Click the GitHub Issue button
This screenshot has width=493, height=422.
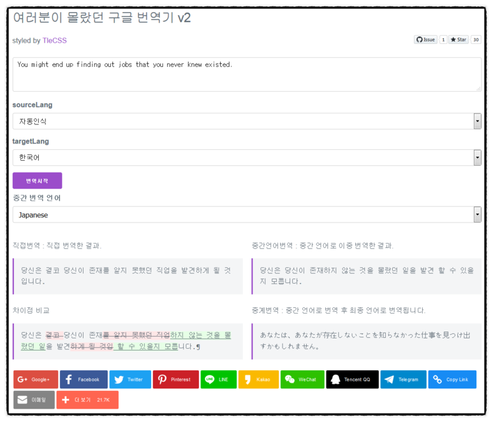click(426, 40)
